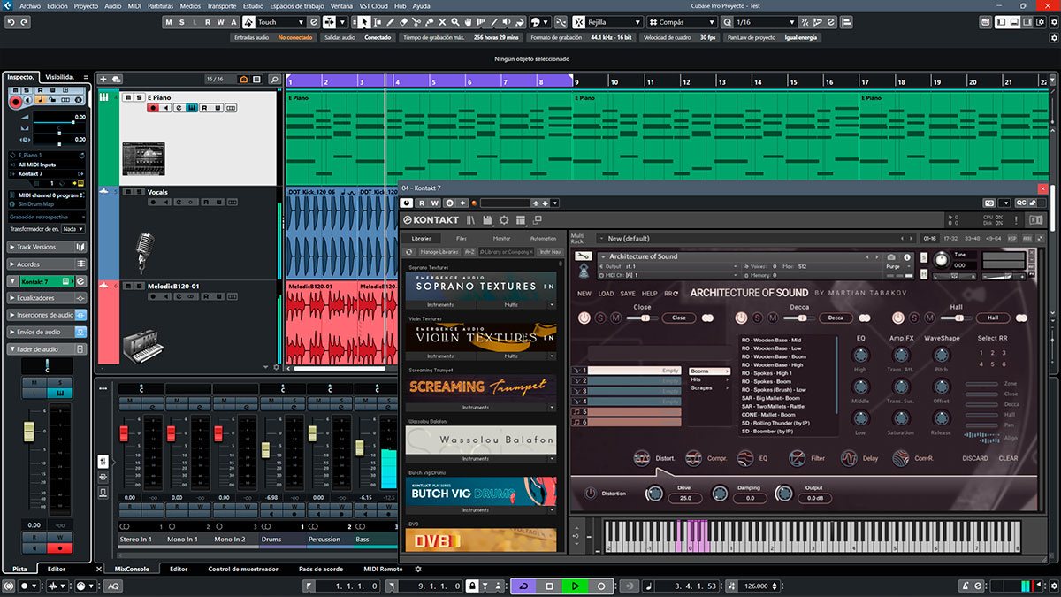Open Kontakt instrument info icon

[x=906, y=257]
